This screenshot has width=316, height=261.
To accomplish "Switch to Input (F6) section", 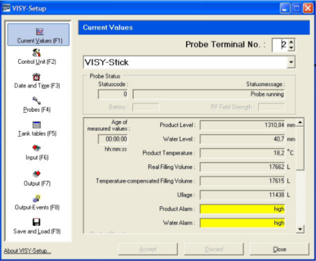I will tap(37, 157).
